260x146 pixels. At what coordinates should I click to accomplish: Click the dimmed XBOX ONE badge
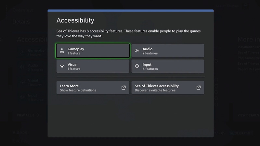pos(242,133)
